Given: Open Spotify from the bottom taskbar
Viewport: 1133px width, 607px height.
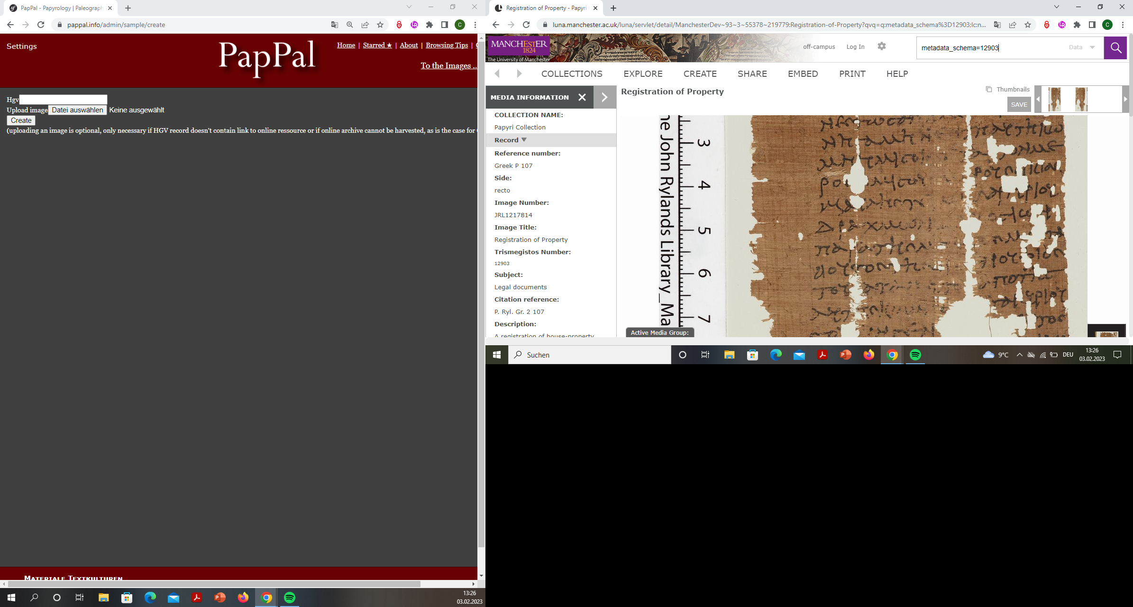Looking at the screenshot, I should (290, 598).
